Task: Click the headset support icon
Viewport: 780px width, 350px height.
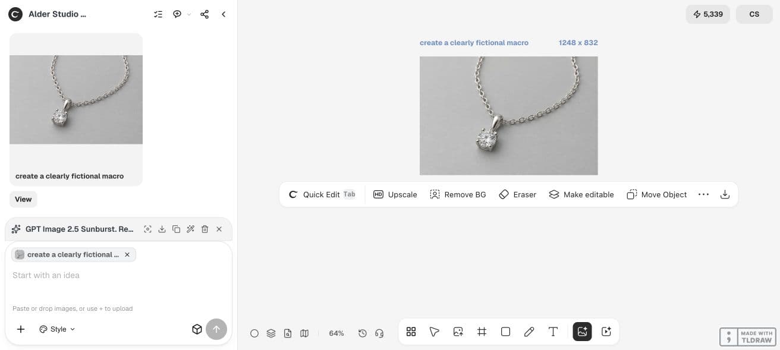Action: (x=379, y=333)
